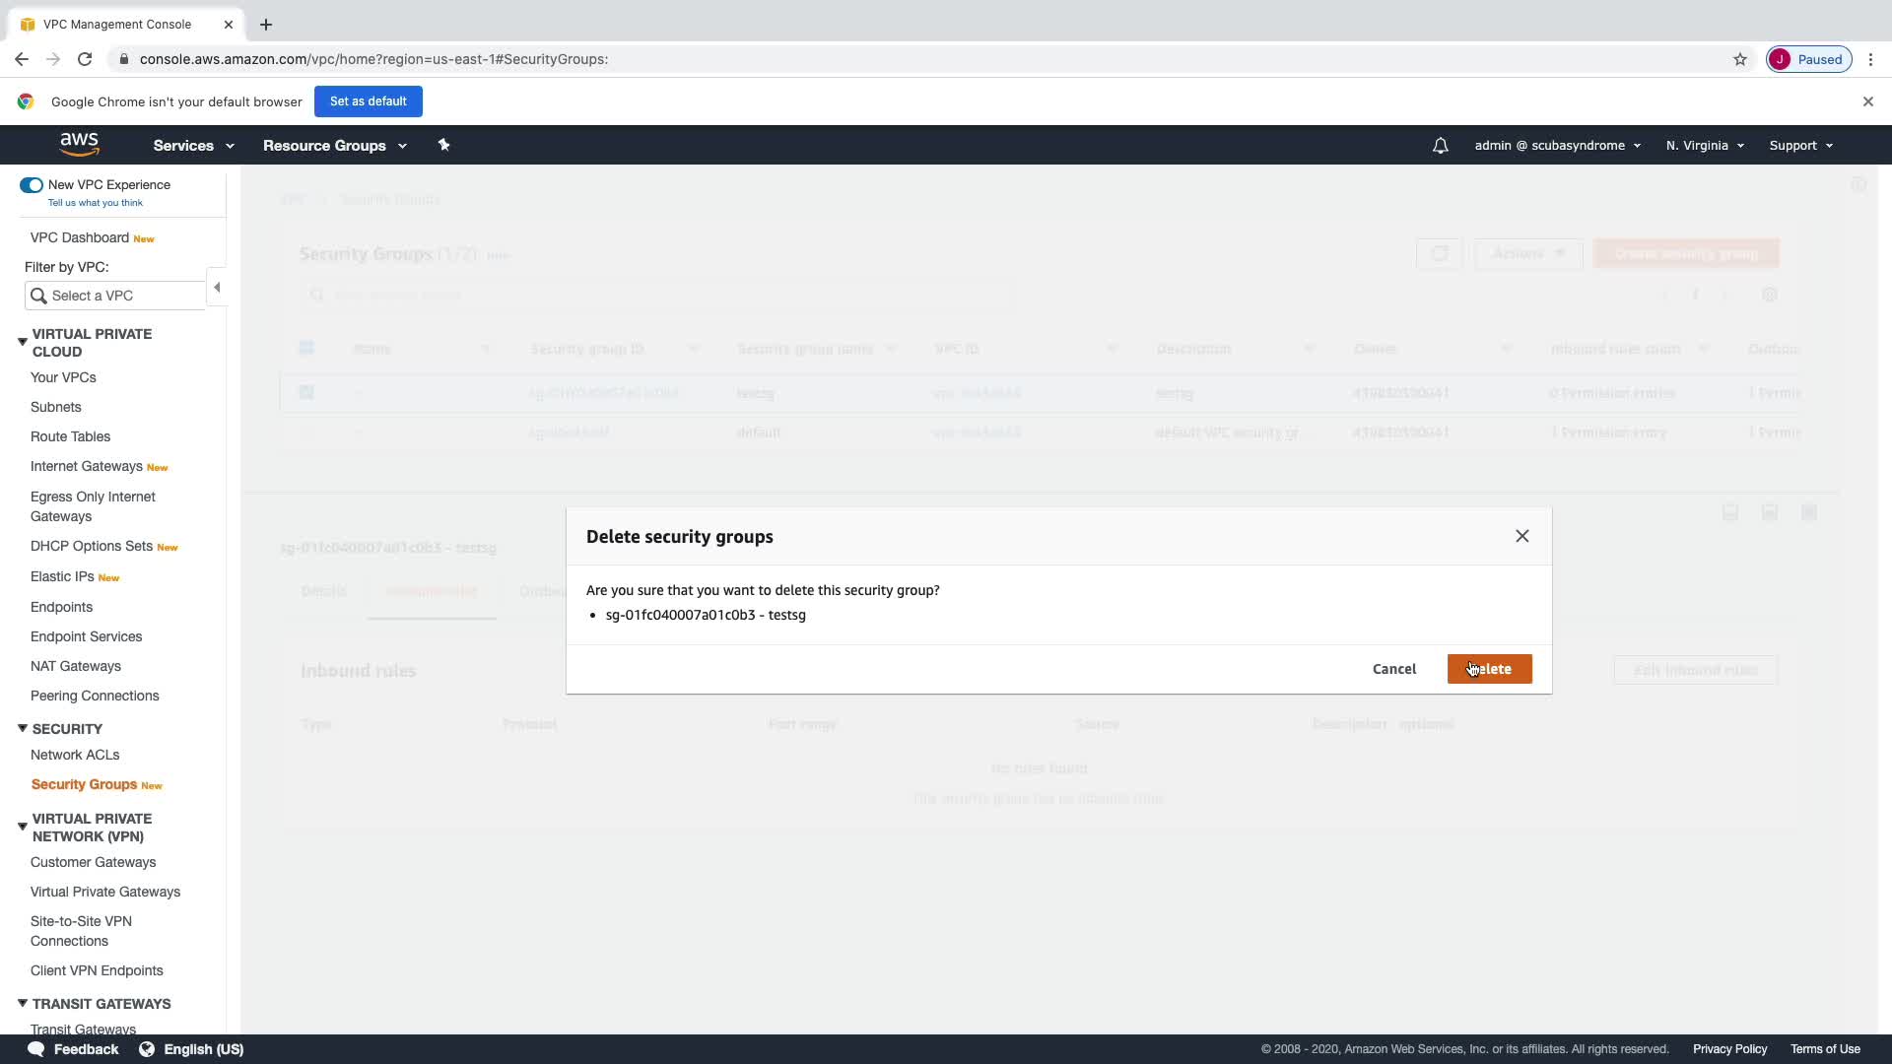This screenshot has height=1064, width=1892.
Task: Collapse the SECURITY sidebar section
Action: tap(23, 728)
